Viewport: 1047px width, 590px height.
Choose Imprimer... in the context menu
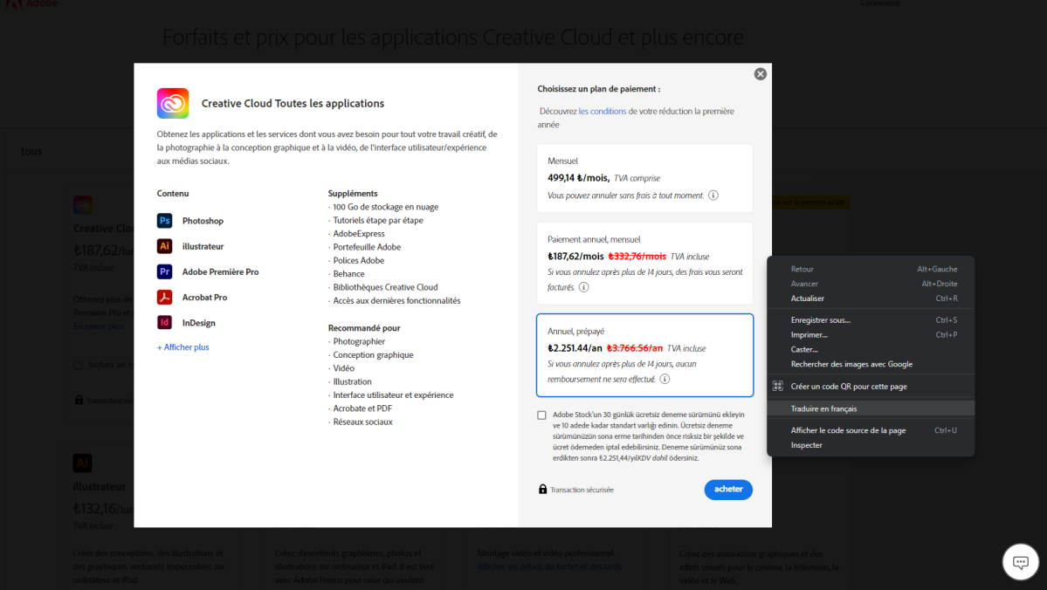tap(871, 334)
